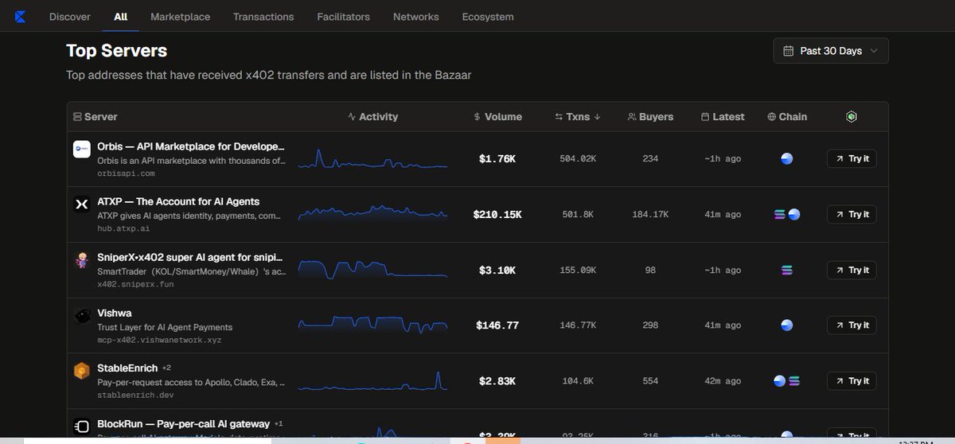The image size is (955, 444).
Task: Click Try it for Vishwa
Action: tap(852, 325)
